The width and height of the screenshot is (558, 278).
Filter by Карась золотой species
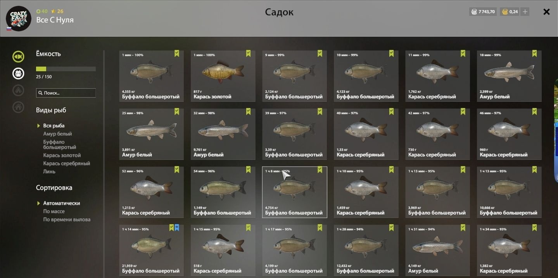coord(62,155)
